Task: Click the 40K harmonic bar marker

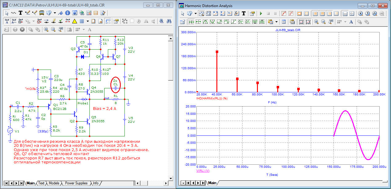Action: pyautogui.click(x=217, y=52)
